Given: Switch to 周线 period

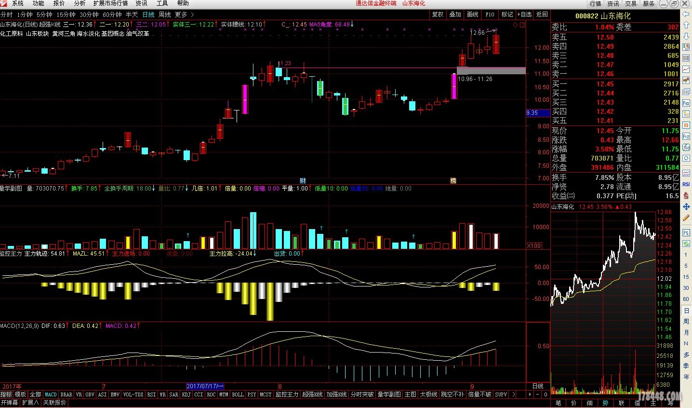Looking at the screenshot, I should [165, 14].
